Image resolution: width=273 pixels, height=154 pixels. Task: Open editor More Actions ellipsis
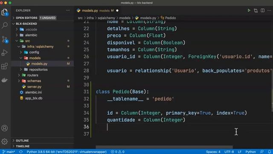point(269,10)
